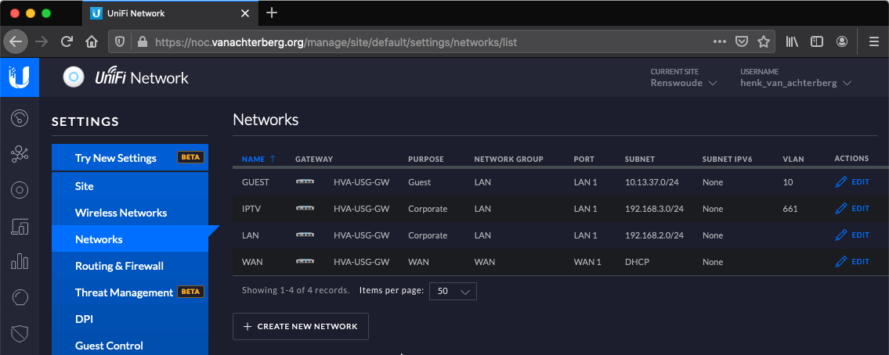Screen dimensions: 889x355
Task: Select the UniFi Network browser tab
Action: (x=170, y=13)
